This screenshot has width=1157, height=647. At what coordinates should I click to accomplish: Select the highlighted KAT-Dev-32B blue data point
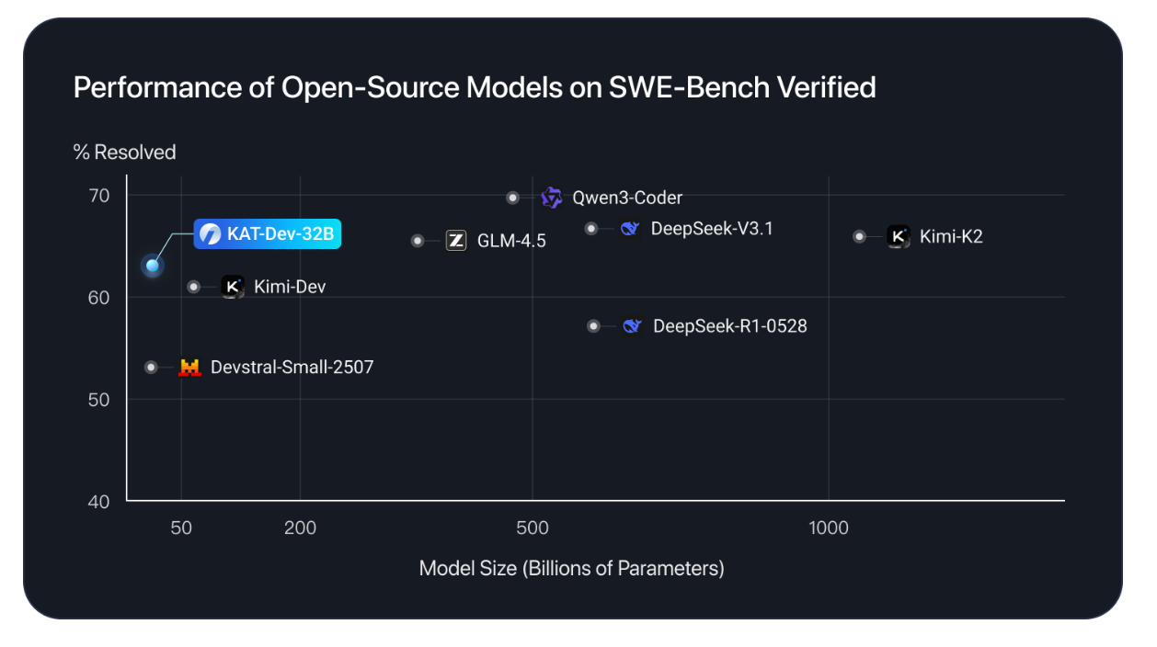point(153,267)
